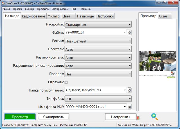Click the @ button next to Имя файла PDF
The image size is (180, 129).
click(x=130, y=107)
